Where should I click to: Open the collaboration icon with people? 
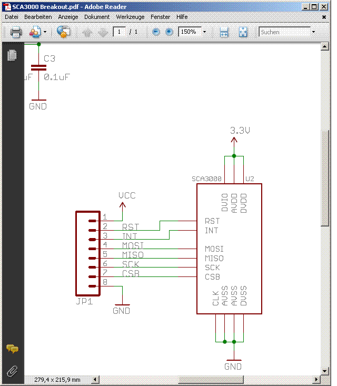click(x=35, y=32)
